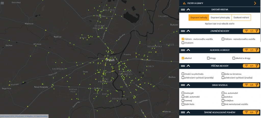Collapse the Alkohol a drogy section
This screenshot has height=118, width=261.
188,50
